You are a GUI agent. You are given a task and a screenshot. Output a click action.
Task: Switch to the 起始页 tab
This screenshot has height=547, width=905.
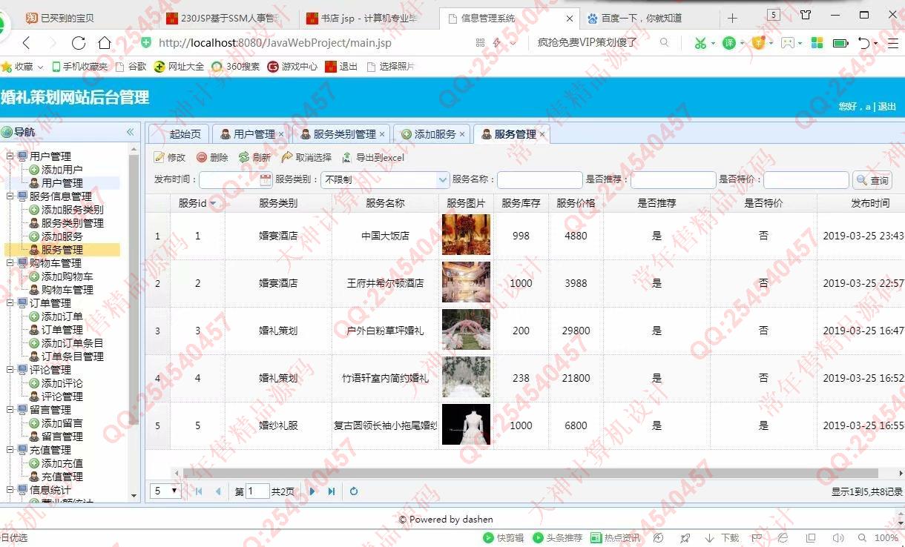[x=180, y=134]
